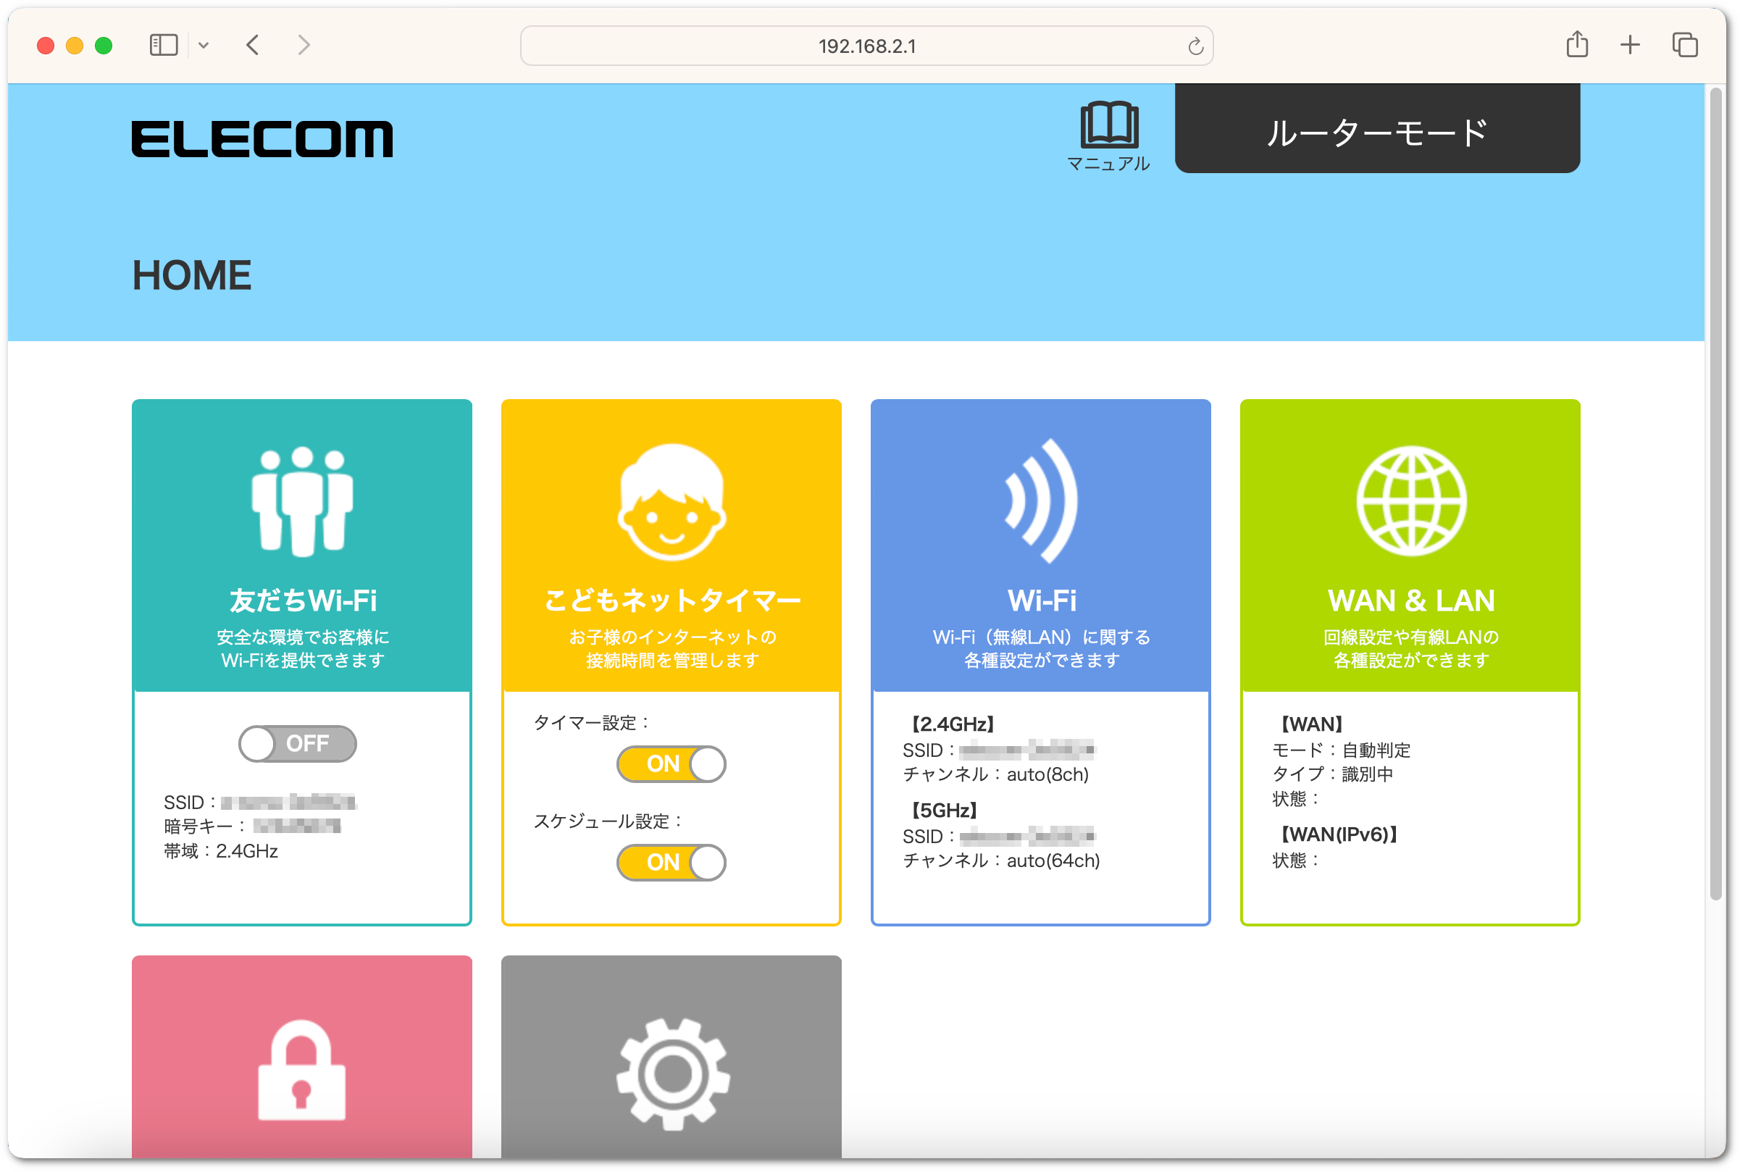Screen dimensions: 1740x1172
Task: Reload the router page
Action: [x=1195, y=46]
